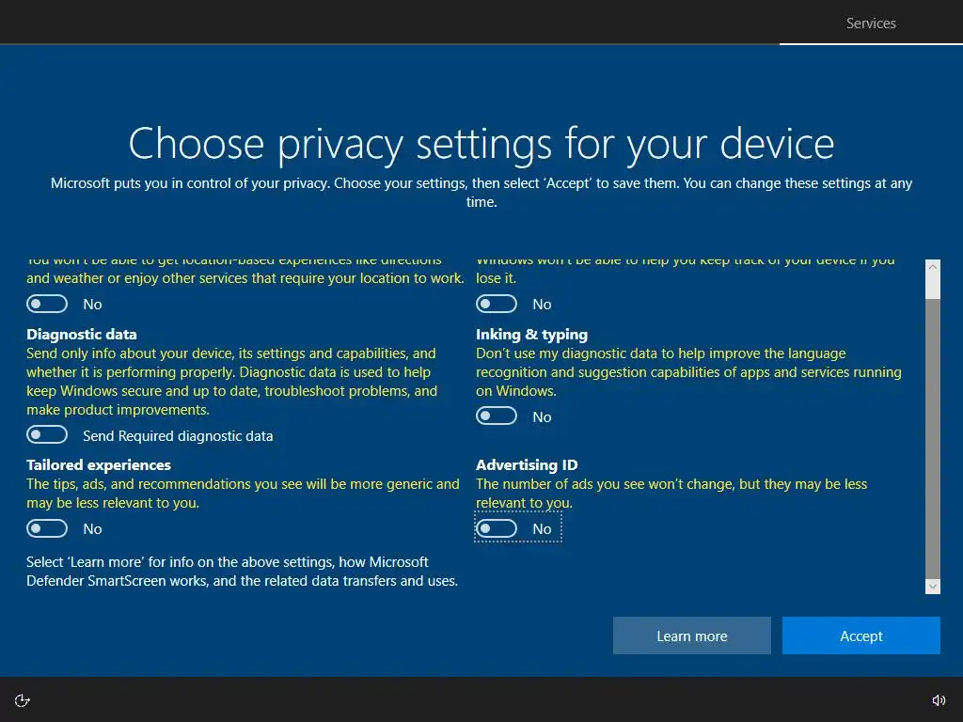The width and height of the screenshot is (963, 722).
Task: Click the Diagnostic data heading
Action: coord(82,335)
